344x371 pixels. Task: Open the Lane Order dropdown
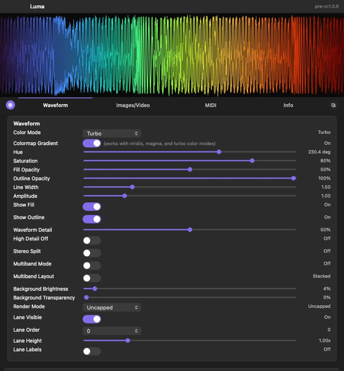click(x=112, y=331)
